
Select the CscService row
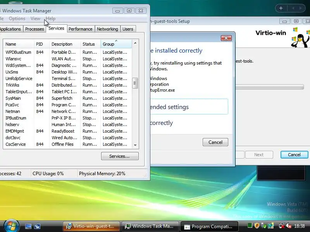67,144
